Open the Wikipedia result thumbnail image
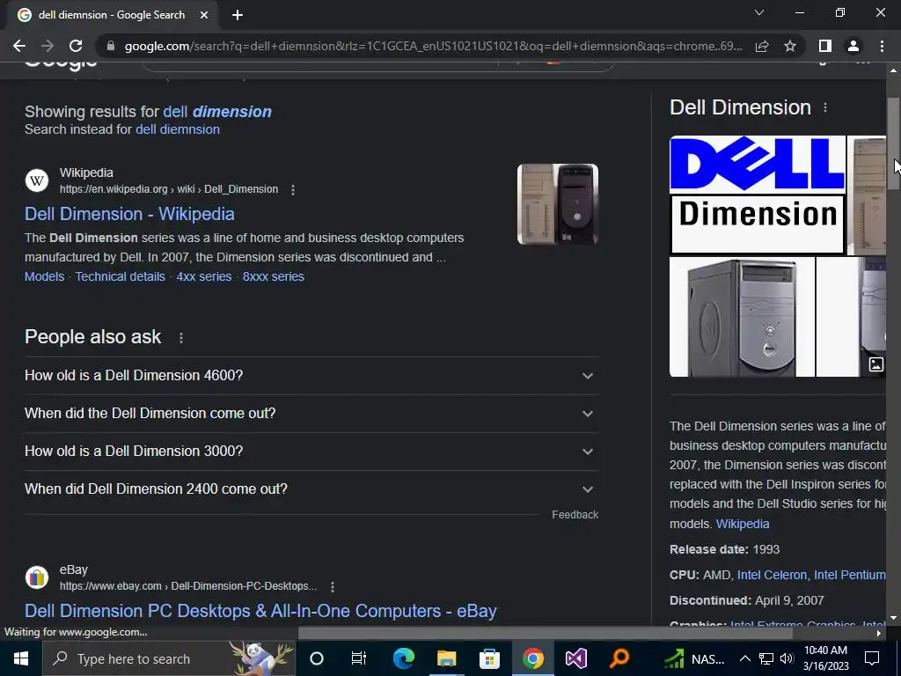This screenshot has width=901, height=676. click(557, 204)
